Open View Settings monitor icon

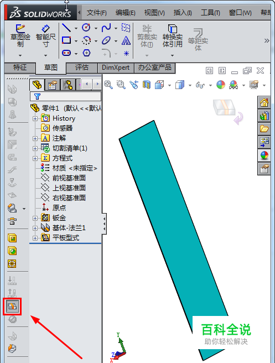(x=254, y=85)
